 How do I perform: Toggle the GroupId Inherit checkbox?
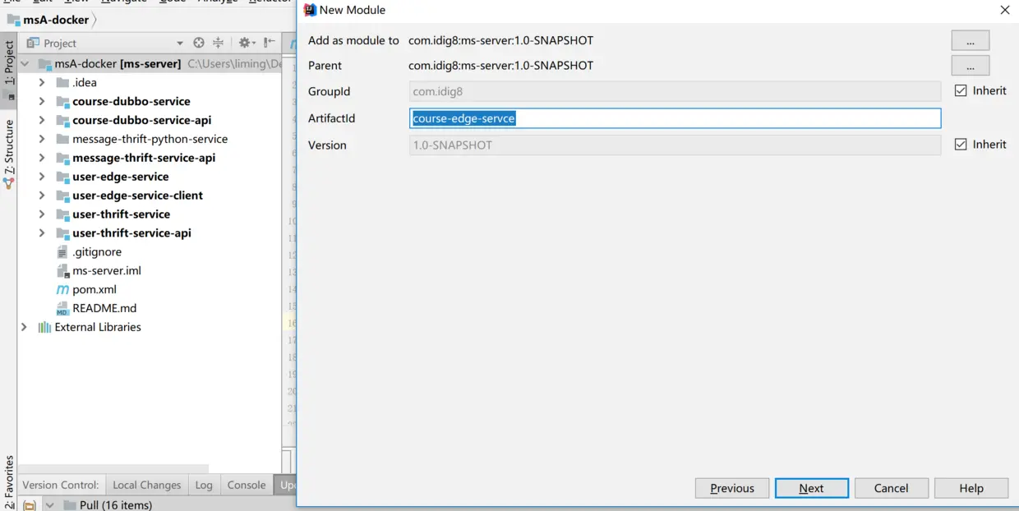click(x=961, y=91)
